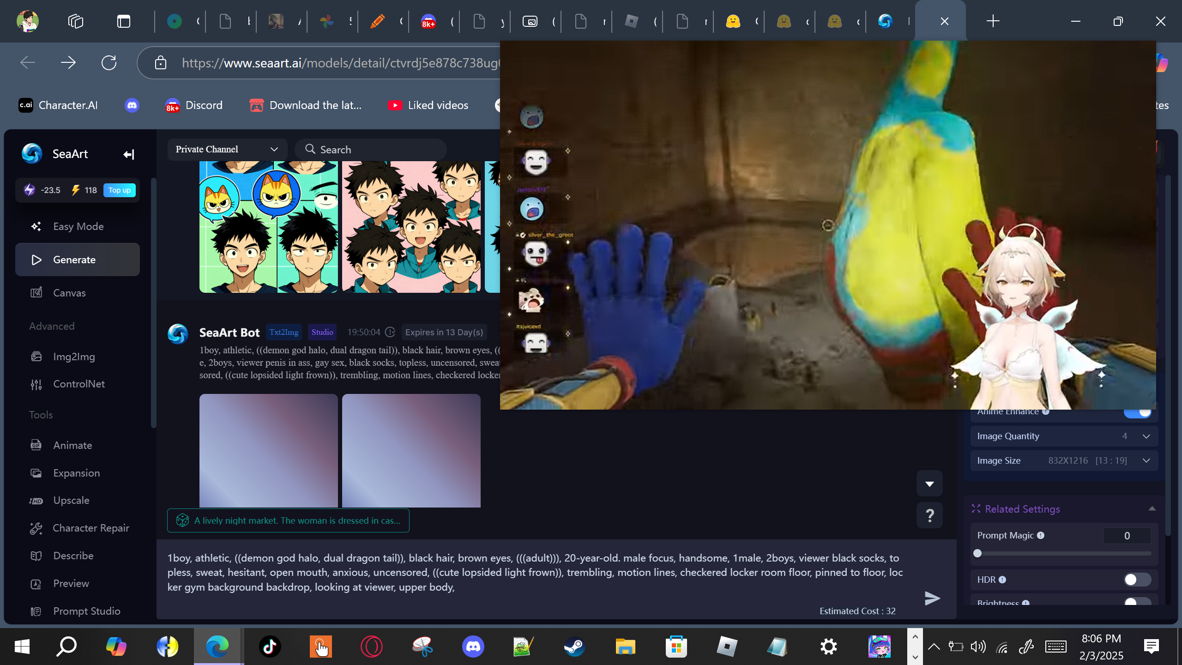
Task: Click the Preview tool icon
Action: [x=36, y=584]
